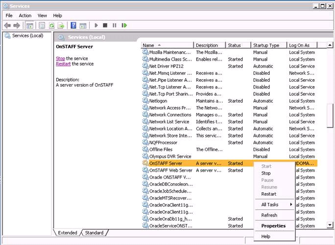335x245 pixels.
Task: Open the View menu
Action: [42, 16]
